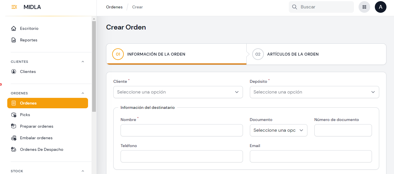Click the Reportes chart icon
The width and height of the screenshot is (394, 174).
[14, 40]
